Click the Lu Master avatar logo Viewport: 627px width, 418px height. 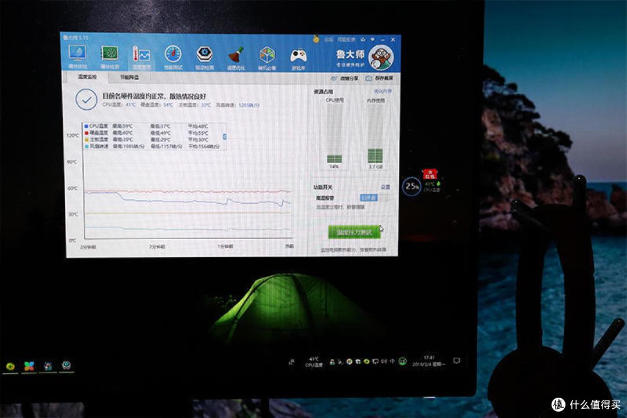pos(381,57)
